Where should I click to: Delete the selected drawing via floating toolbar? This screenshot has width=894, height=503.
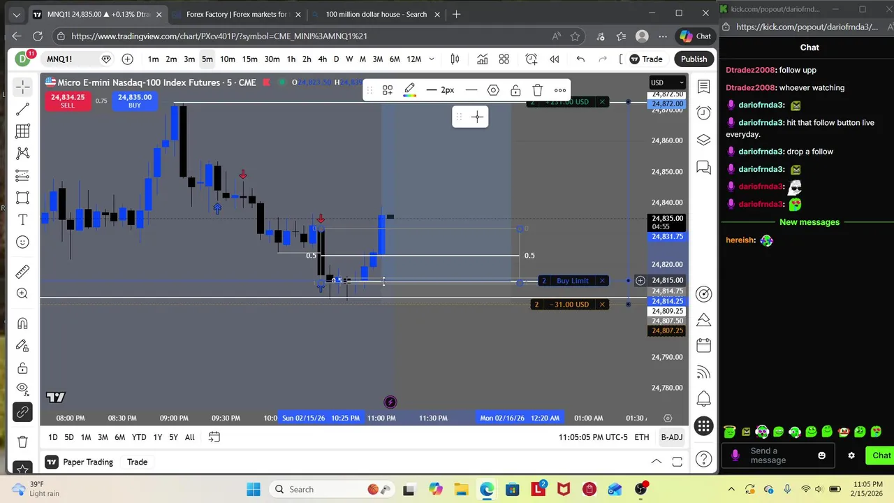538,90
